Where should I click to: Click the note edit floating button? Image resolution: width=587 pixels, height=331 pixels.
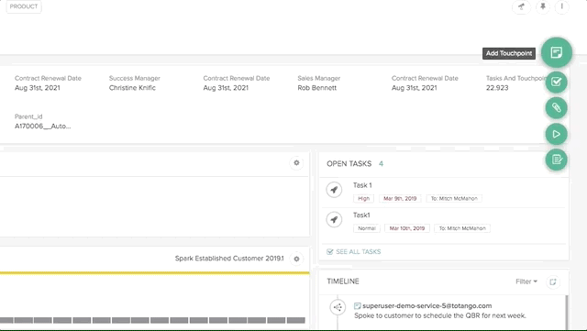coord(557,160)
